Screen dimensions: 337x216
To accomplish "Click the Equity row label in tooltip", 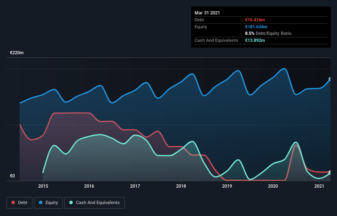I will click(x=201, y=27).
